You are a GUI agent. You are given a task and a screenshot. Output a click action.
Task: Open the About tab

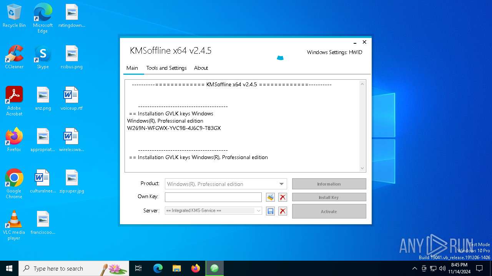click(201, 68)
